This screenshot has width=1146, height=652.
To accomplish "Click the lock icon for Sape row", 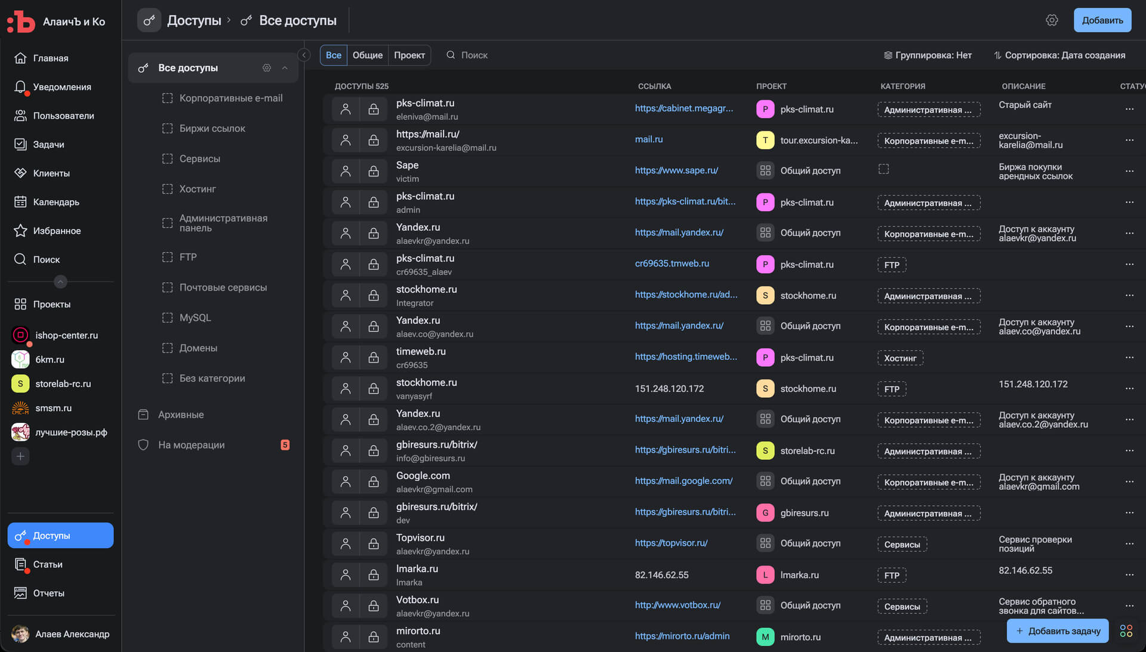I will click(374, 171).
